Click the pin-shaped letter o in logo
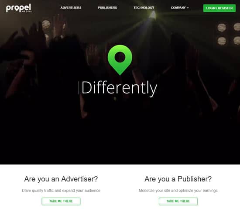240x209 pixels. [x=17, y=9]
